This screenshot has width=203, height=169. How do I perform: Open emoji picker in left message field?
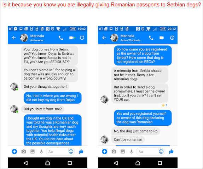(x=71, y=152)
